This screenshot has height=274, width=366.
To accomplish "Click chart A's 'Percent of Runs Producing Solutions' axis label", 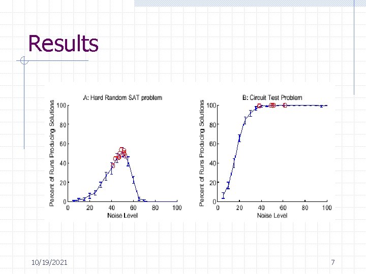I will 52,153.
